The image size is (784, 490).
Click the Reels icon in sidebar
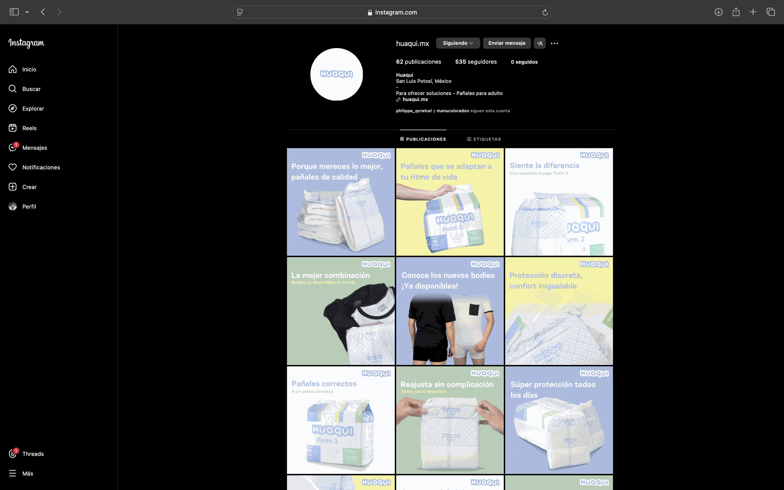pyautogui.click(x=13, y=128)
